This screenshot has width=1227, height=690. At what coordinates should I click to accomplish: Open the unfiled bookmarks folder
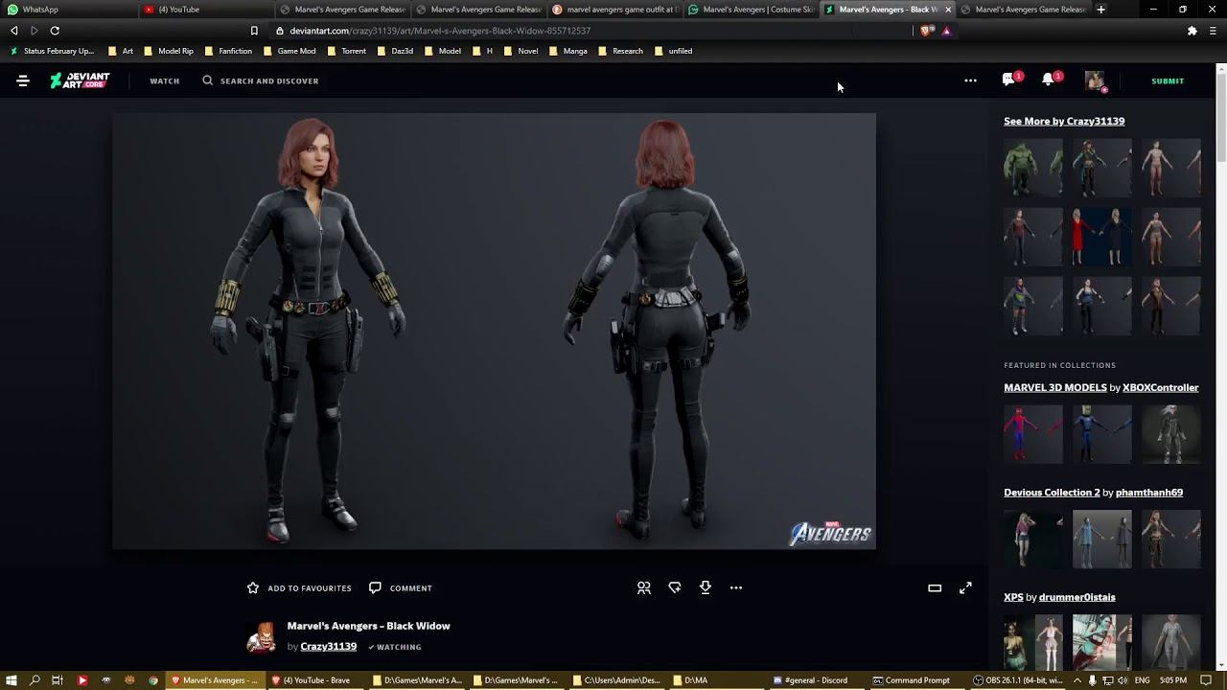[x=673, y=51]
